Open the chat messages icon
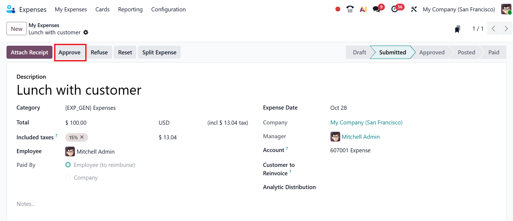The width and height of the screenshot is (513, 221). pyautogui.click(x=376, y=9)
